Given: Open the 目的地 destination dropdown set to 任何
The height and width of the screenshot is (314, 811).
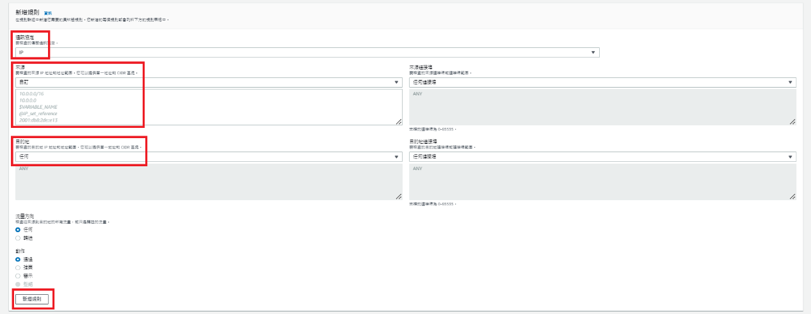Looking at the screenshot, I should (209, 157).
